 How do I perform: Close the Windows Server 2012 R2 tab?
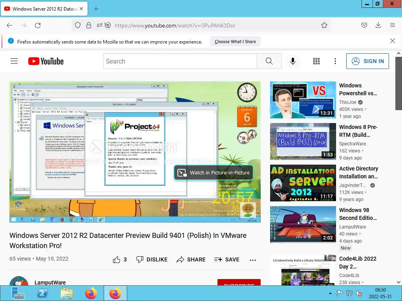(x=81, y=9)
